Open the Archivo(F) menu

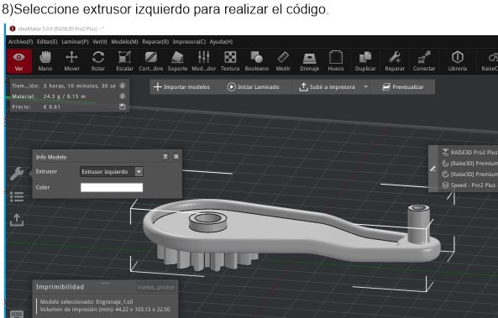click(20, 42)
